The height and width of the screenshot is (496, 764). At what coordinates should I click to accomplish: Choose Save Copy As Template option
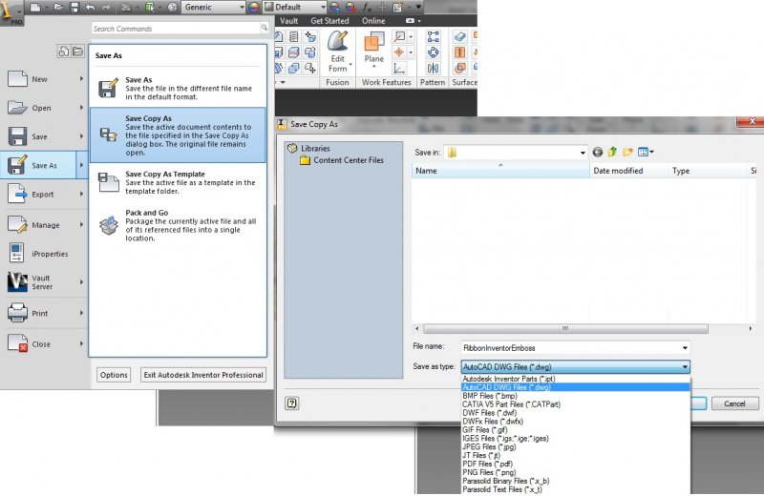click(x=178, y=182)
